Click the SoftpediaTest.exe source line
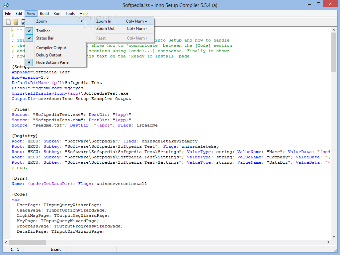The height and width of the screenshot is (255, 340). coord(71,115)
